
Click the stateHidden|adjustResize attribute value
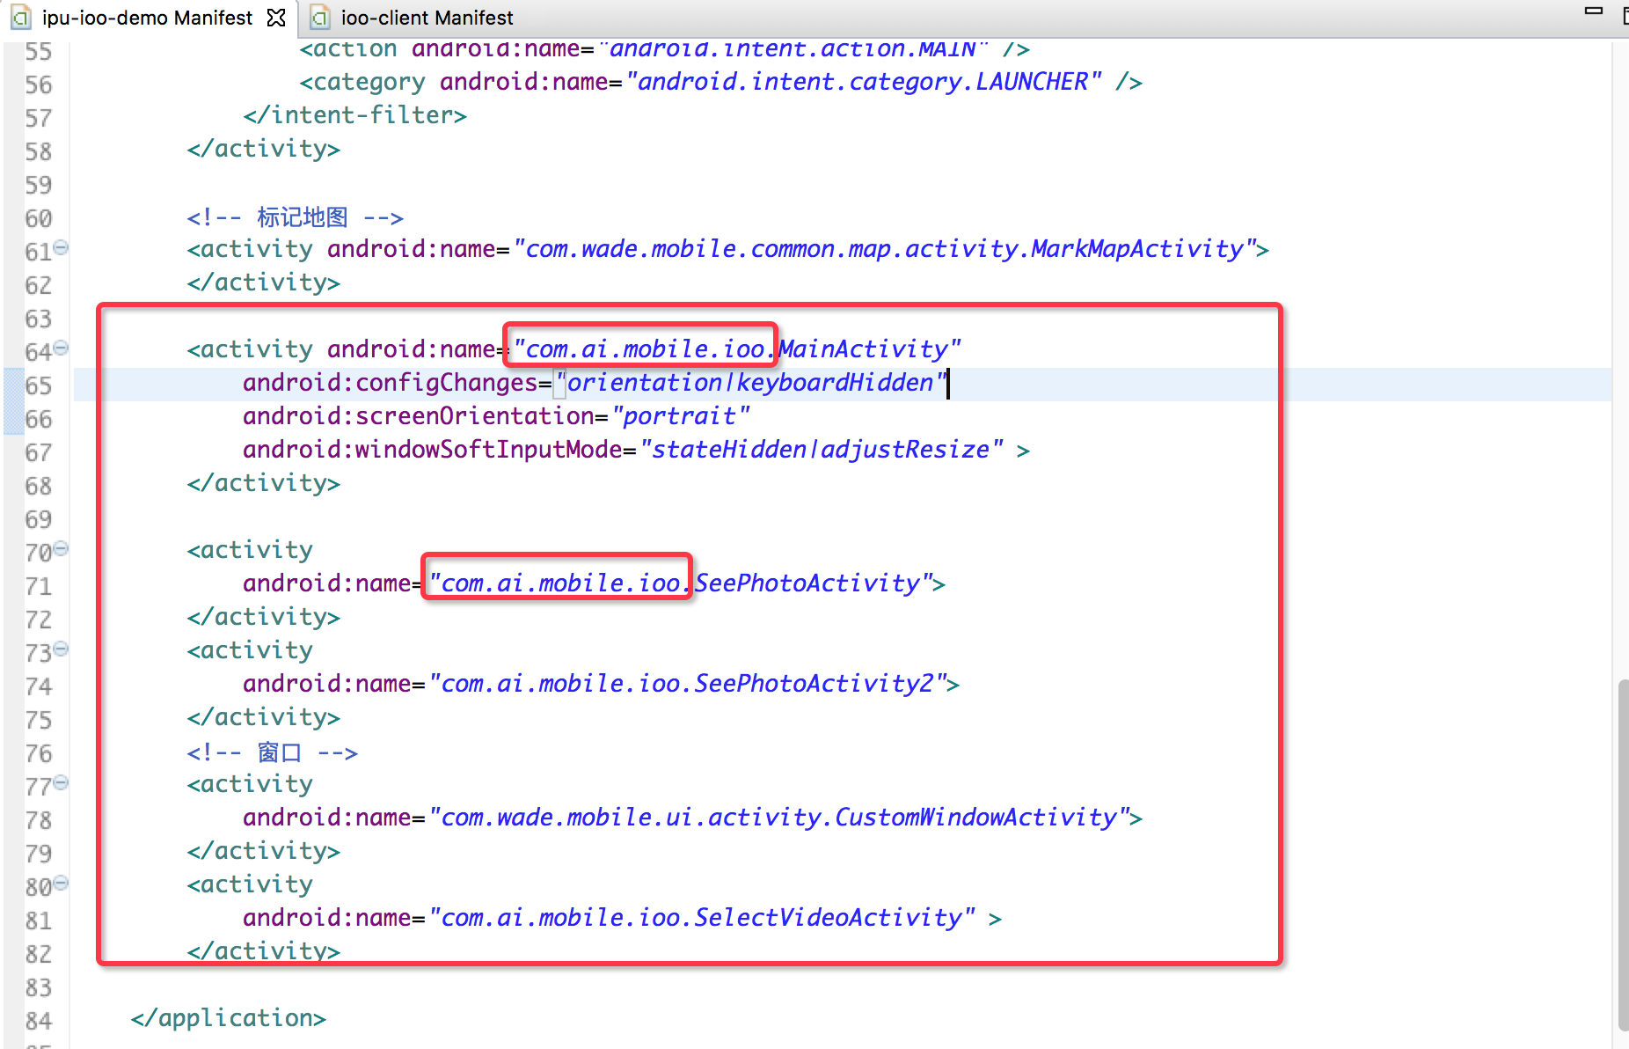click(821, 450)
